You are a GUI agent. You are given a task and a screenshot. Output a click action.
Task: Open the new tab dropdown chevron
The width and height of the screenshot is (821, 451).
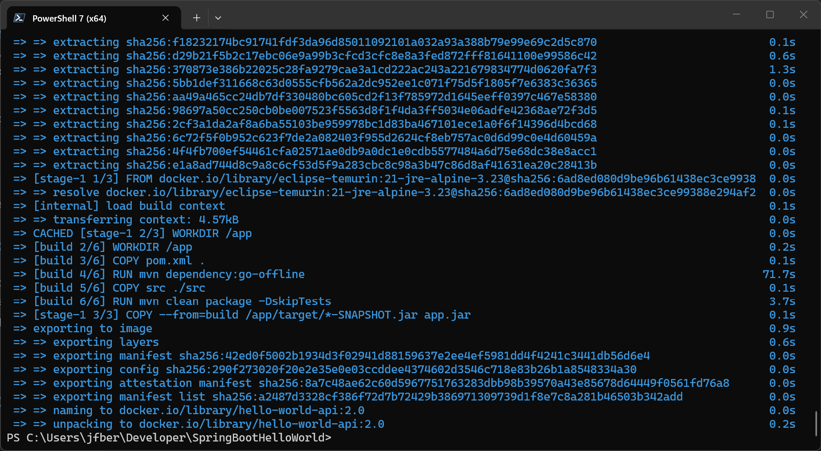tap(218, 18)
